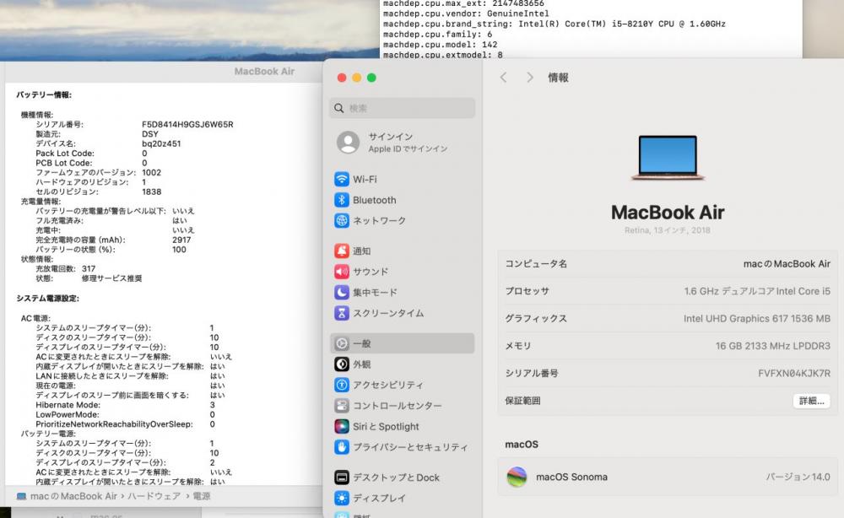
Task: Open 集中モード focus settings
Action: click(375, 293)
